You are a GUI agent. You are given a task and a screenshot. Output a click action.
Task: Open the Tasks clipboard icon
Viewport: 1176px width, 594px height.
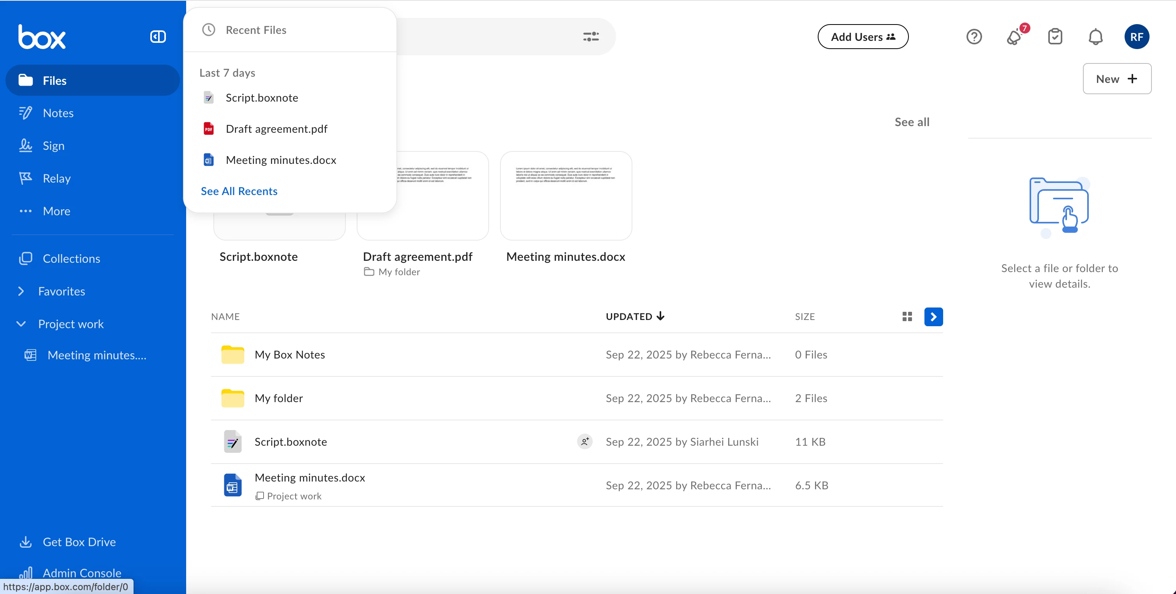[x=1055, y=37]
